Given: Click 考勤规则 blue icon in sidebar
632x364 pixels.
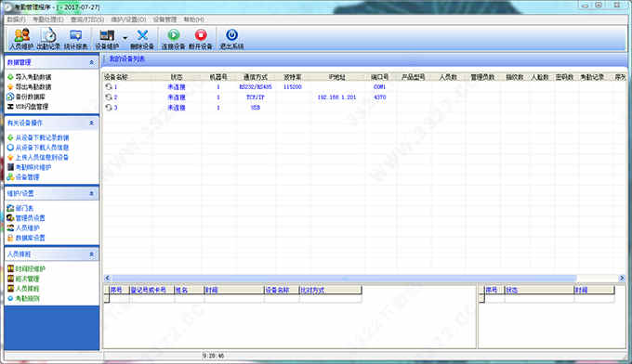Looking at the screenshot, I should click(x=10, y=298).
